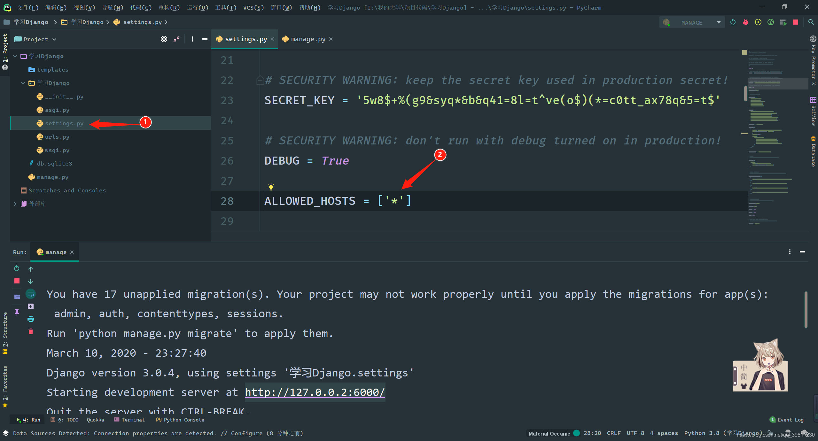Click the scroll up arrow in Run panel
Screen dimensions: 818x441
pyautogui.click(x=30, y=268)
